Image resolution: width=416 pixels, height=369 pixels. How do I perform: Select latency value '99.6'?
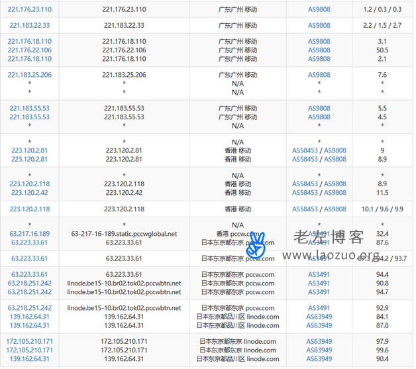(382, 350)
